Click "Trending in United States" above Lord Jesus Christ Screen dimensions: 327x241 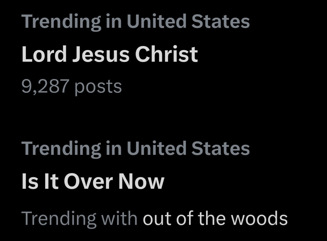136,21
